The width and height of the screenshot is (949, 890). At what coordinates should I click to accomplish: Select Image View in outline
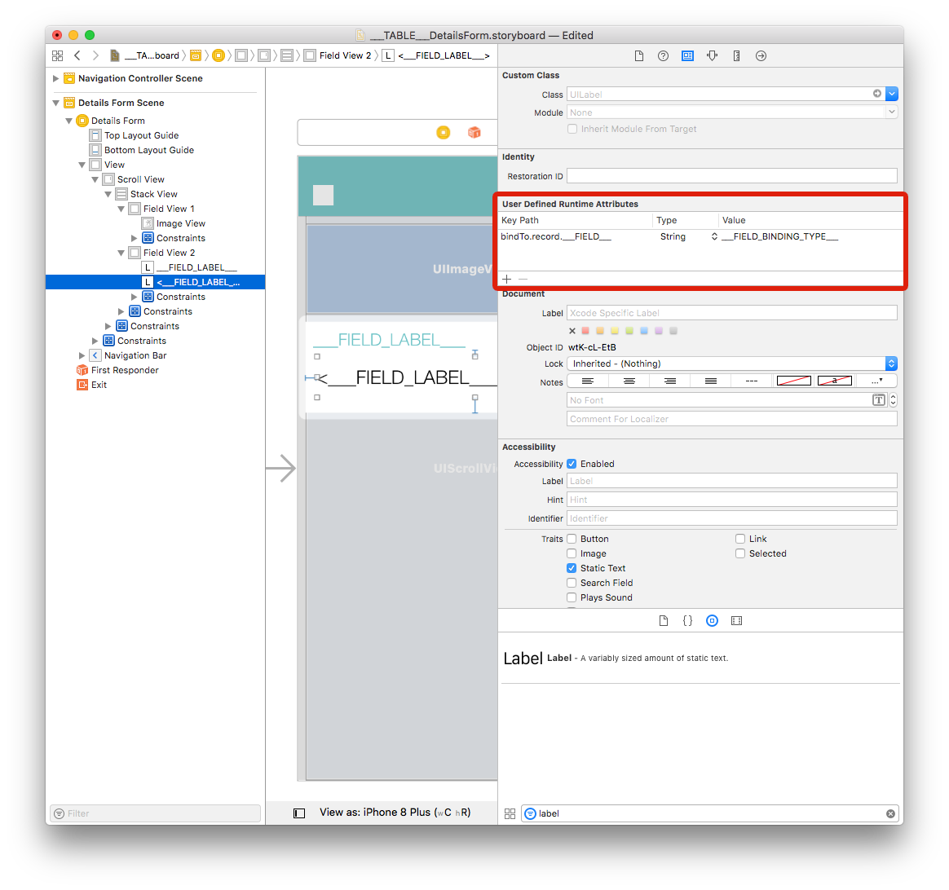point(174,224)
